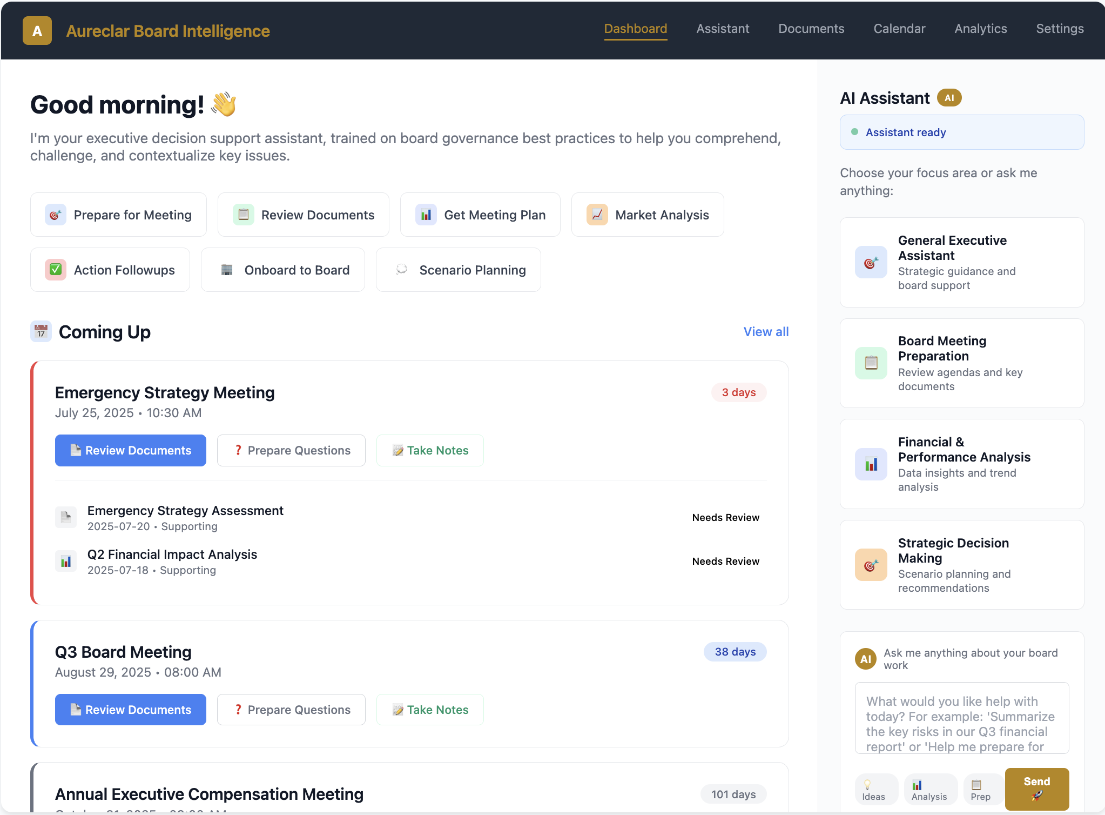1105x815 pixels.
Task: Click the document icon for Emergency Strategy Assessment
Action: coord(66,517)
